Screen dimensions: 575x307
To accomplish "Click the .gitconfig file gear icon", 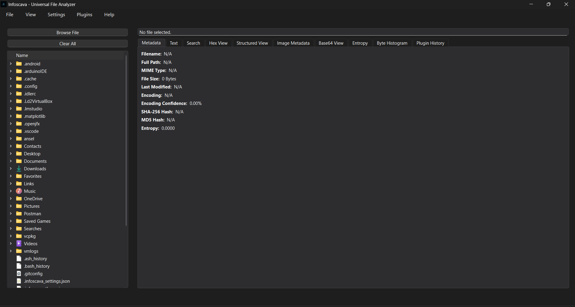I will click(19, 273).
